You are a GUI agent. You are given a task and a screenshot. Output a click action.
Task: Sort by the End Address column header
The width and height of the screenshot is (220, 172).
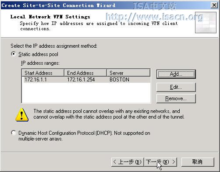(85, 73)
